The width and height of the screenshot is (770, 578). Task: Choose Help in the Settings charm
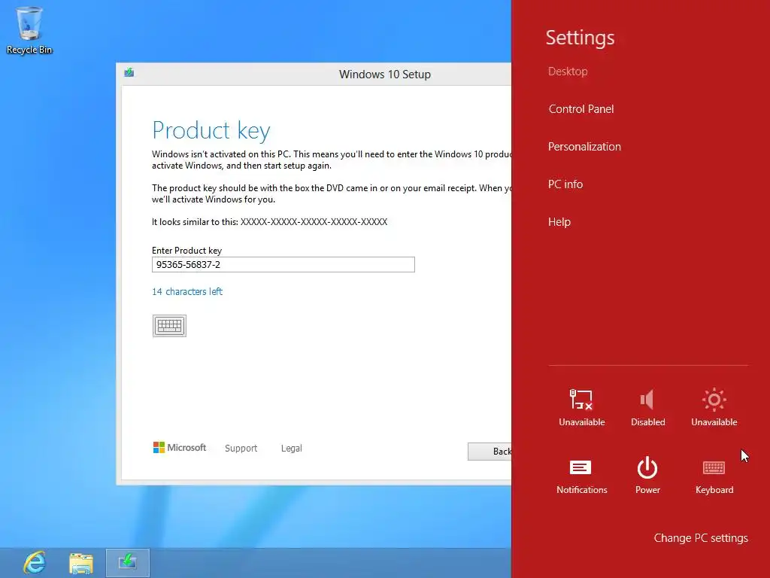pyautogui.click(x=559, y=222)
